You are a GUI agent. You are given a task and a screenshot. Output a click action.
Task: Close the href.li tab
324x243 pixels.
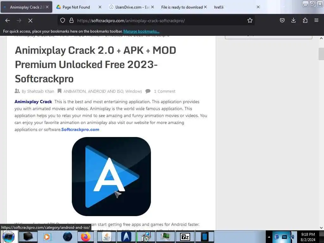258,7
